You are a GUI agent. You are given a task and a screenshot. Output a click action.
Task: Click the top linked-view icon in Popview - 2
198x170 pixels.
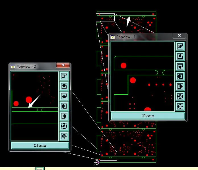coord(64,76)
